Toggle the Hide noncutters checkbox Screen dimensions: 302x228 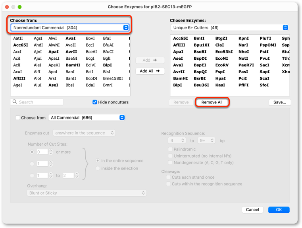click(94, 102)
